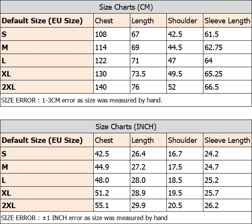Screen dimensions: 252x224
Task: Select shoulder value 47 for size L
Action: point(172,61)
